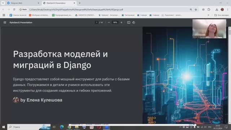231x130 pixels.
Task: Launch Microsoft Edge from taskbar
Action: click(x=62, y=127)
